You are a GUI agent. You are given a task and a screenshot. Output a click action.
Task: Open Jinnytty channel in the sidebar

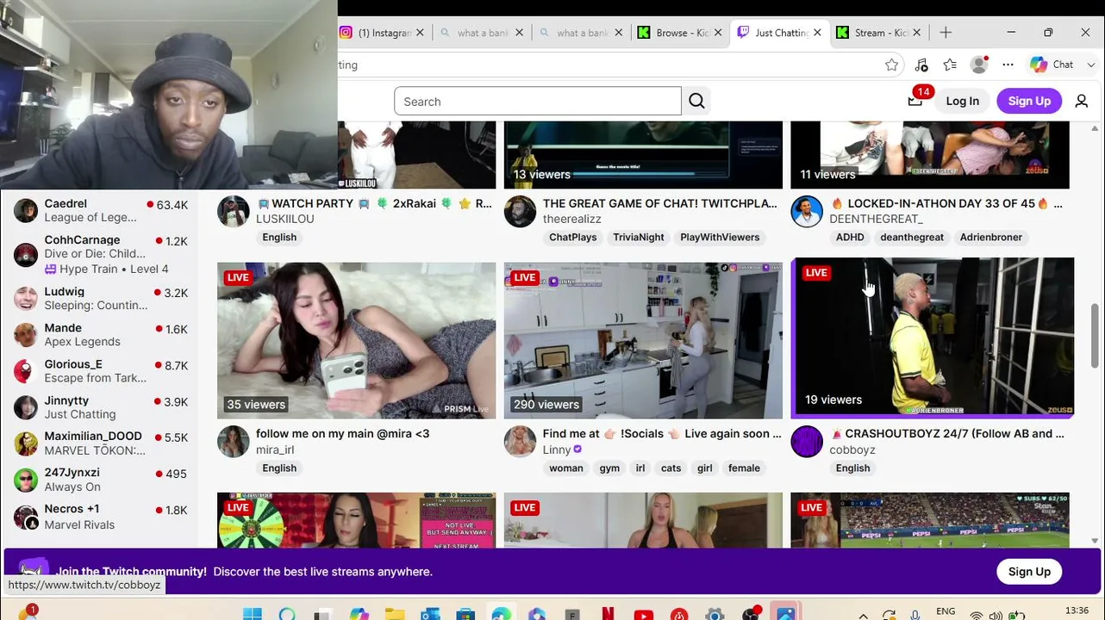point(101,407)
